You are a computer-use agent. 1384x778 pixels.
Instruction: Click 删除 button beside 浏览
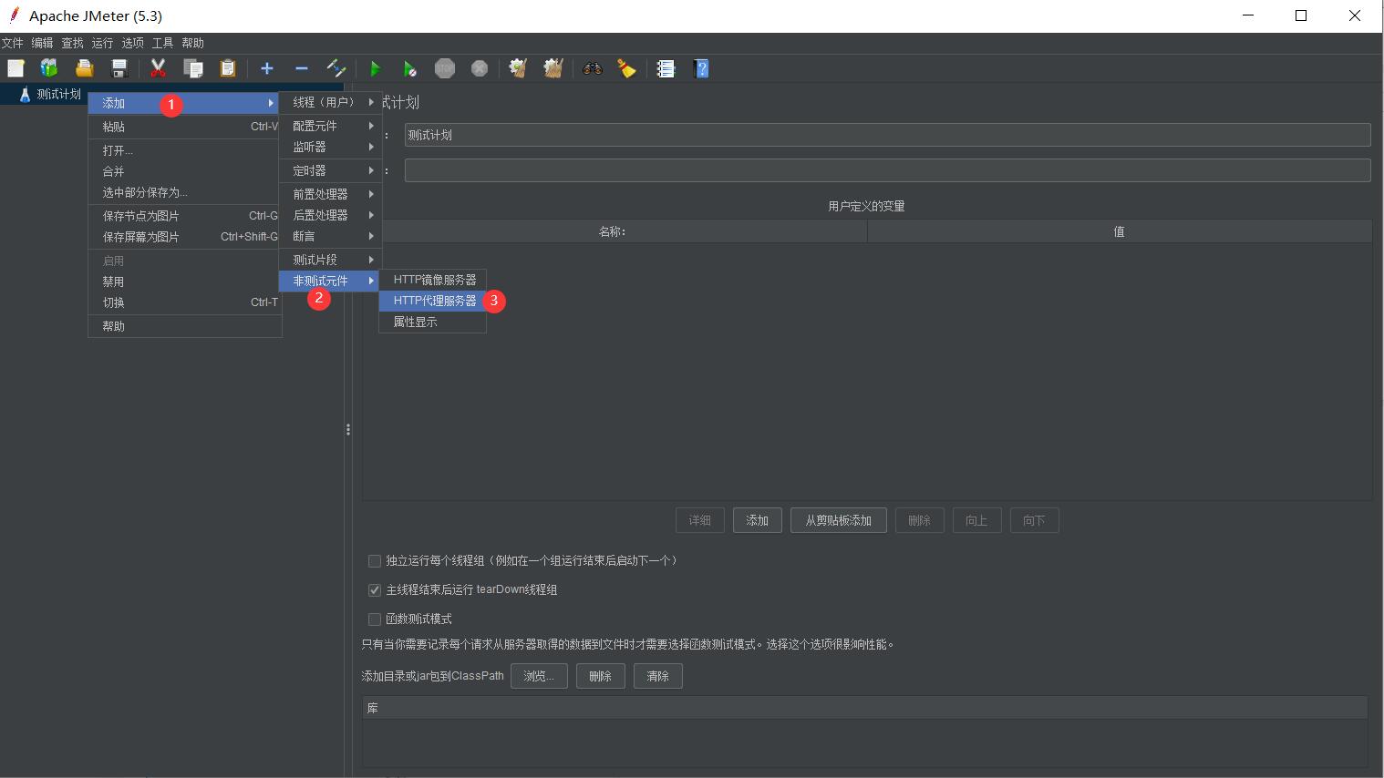click(x=600, y=676)
